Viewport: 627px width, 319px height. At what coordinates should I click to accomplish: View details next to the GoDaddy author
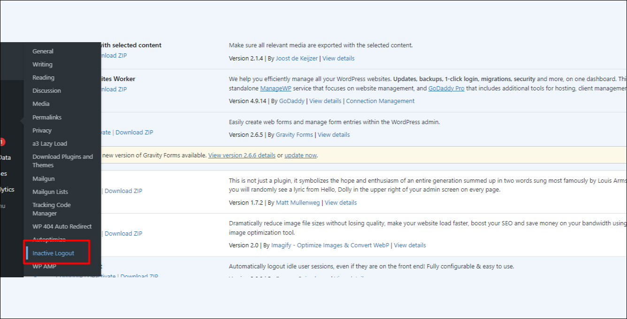tap(325, 101)
